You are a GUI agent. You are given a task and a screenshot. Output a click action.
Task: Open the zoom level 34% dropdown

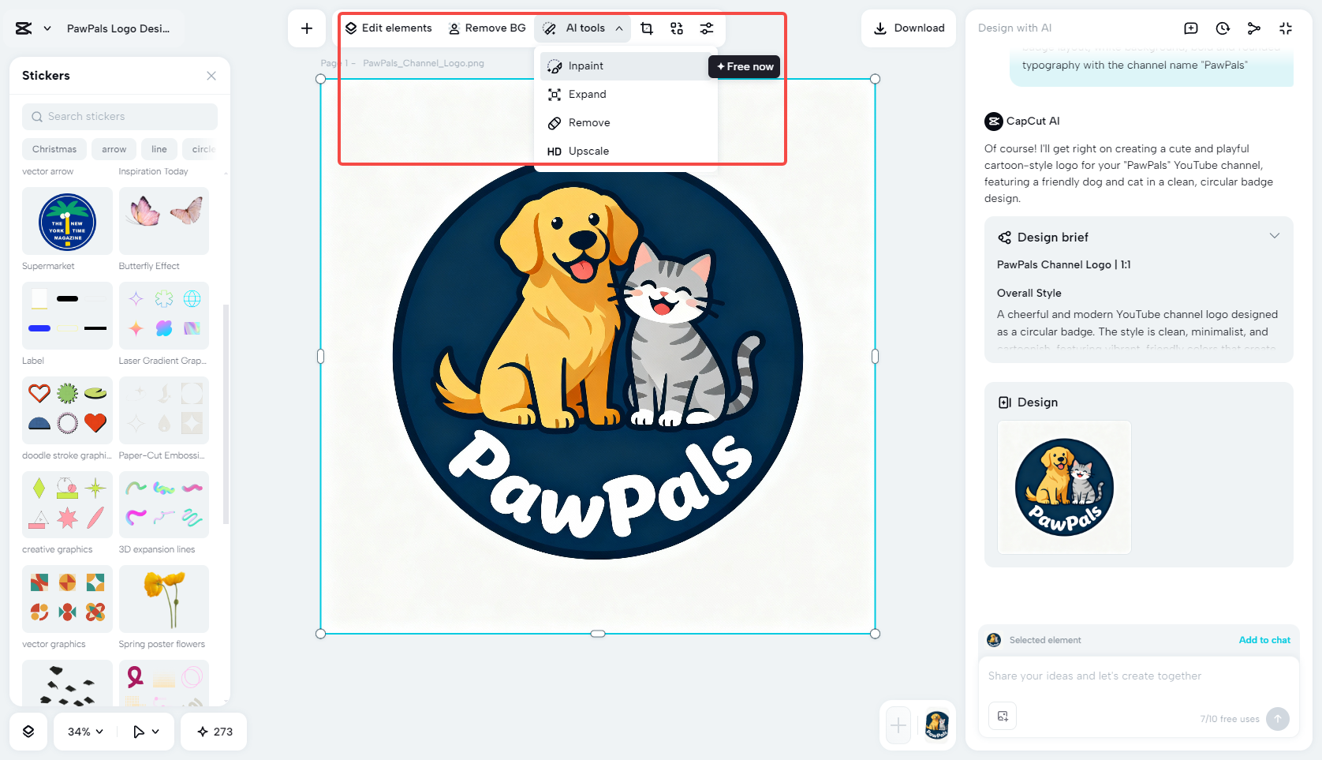pyautogui.click(x=83, y=732)
